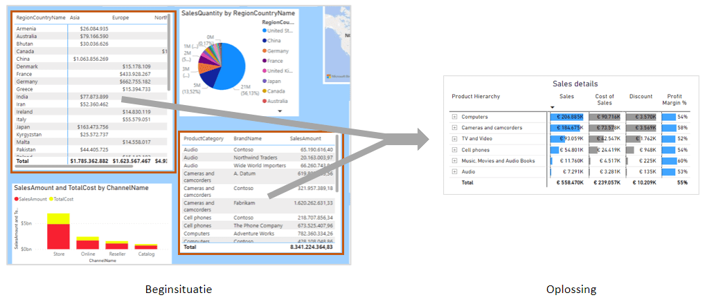Click the sort arrow under Sales column
This screenshot has height=302, width=707.
pos(553,107)
